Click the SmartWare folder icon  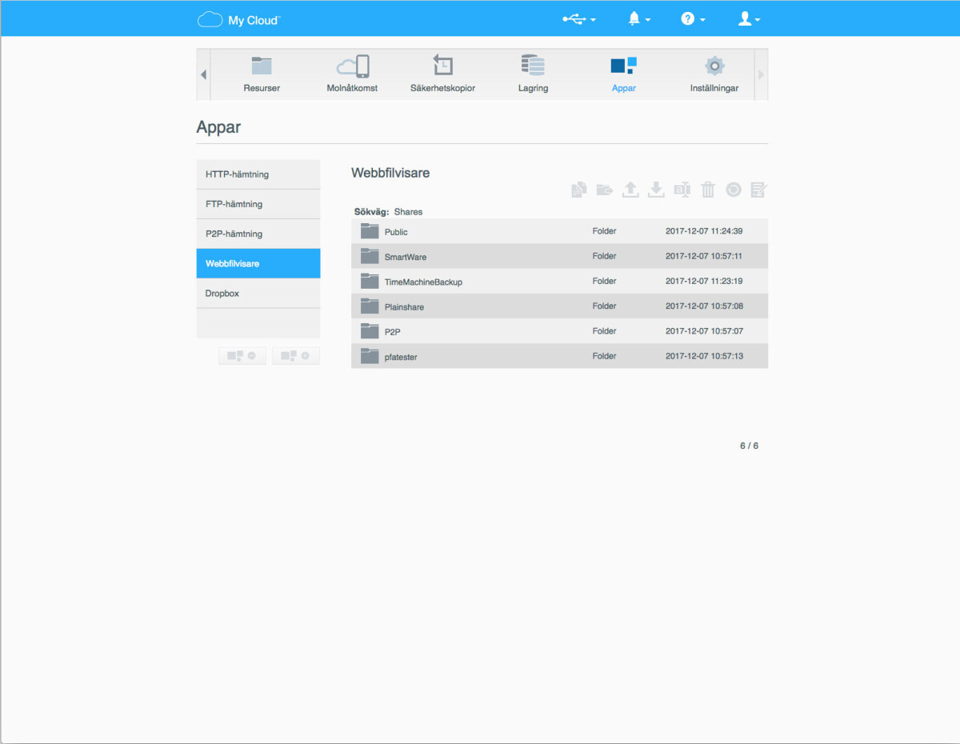tap(370, 256)
